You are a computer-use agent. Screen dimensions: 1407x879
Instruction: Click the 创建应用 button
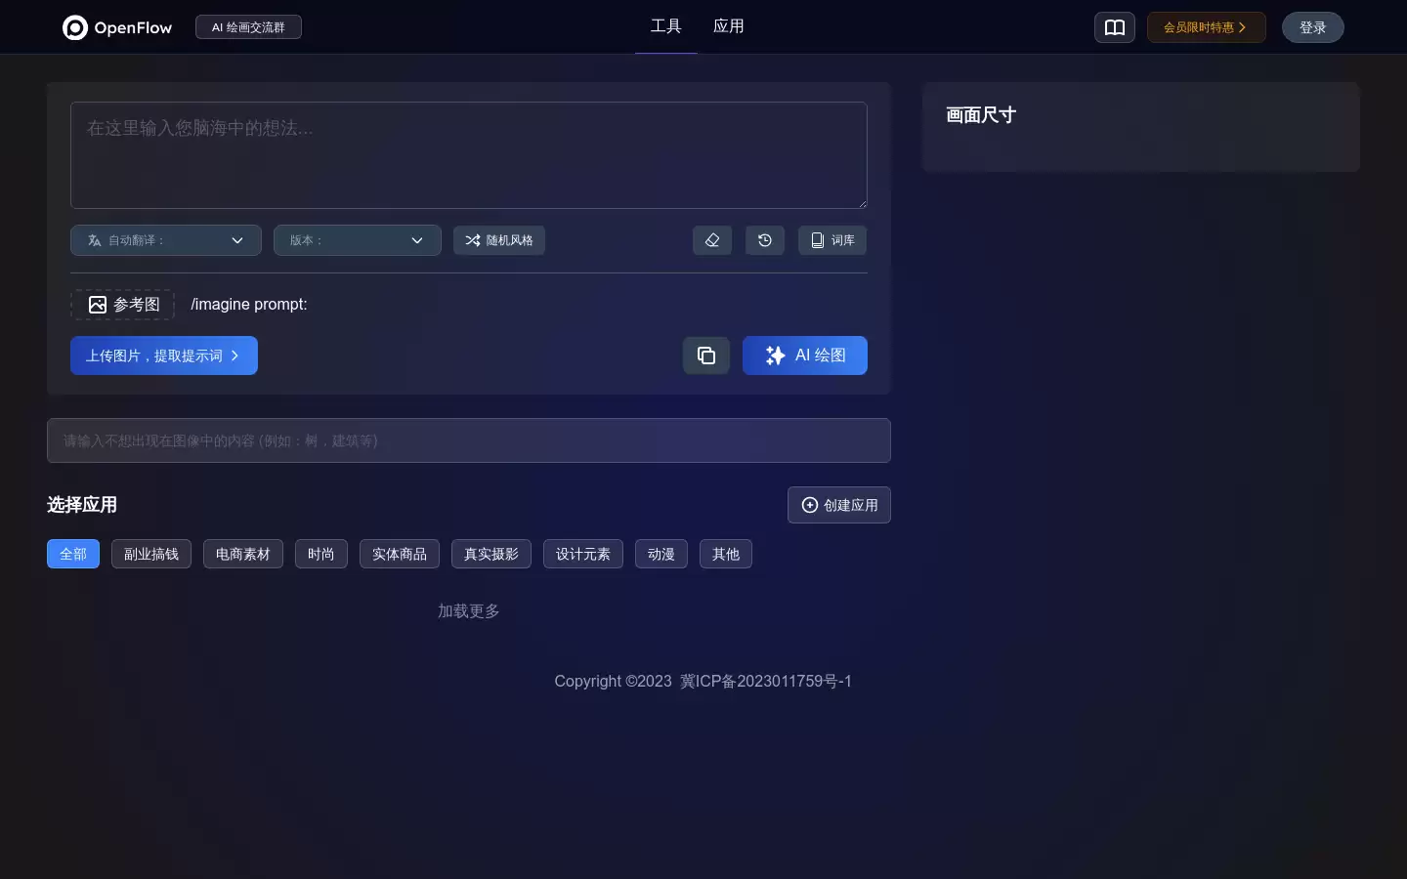[839, 505]
